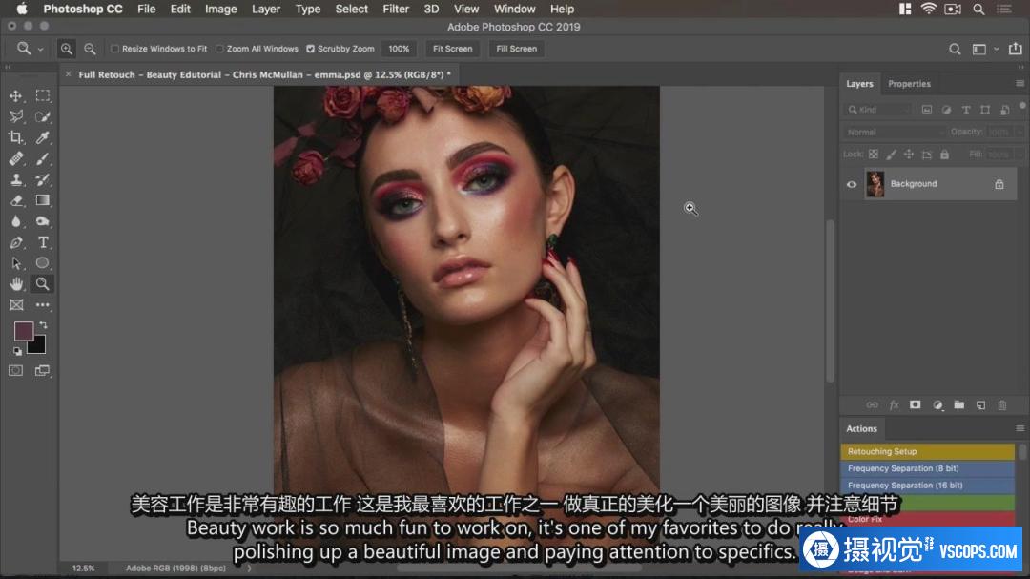Viewport: 1030px width, 579px height.
Task: Expand the status bar info arrow
Action: [250, 568]
